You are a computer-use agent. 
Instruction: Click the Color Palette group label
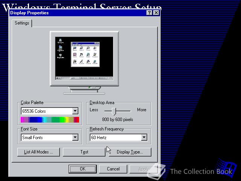[x=32, y=103]
